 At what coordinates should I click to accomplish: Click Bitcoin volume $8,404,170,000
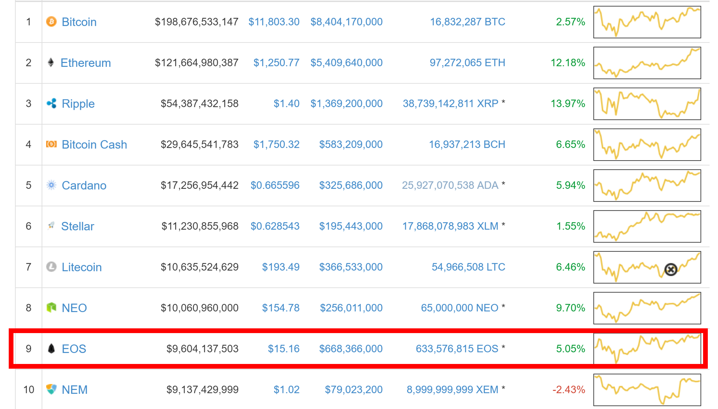[346, 22]
